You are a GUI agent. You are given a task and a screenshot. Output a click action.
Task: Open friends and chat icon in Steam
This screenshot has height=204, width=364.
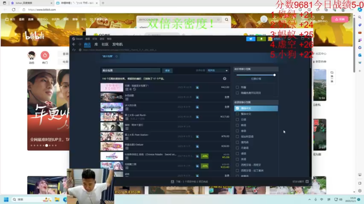point(307,182)
